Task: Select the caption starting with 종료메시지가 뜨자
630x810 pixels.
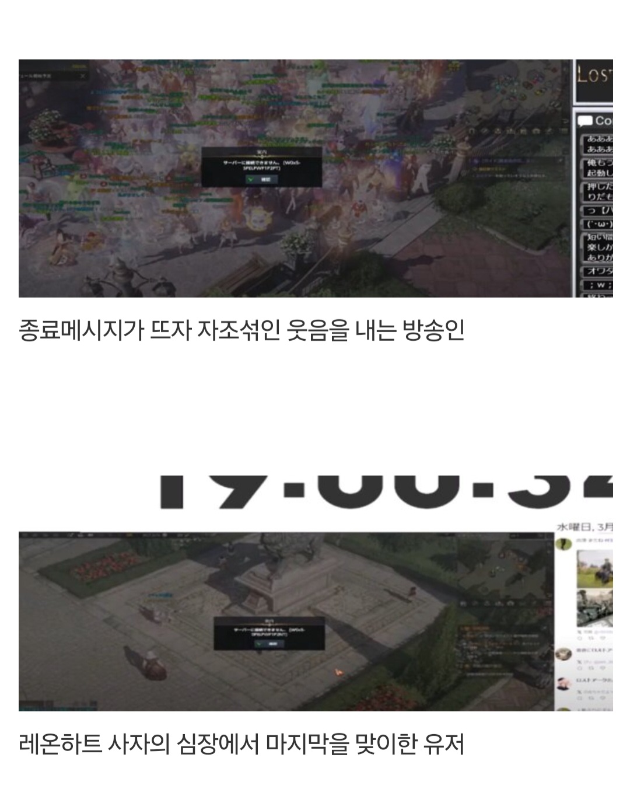Action: (242, 330)
